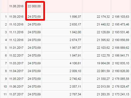This screenshot has width=131, height=98.
Task: Select balance 2 173 241,13
Action: pyautogui.click(x=121, y=94)
